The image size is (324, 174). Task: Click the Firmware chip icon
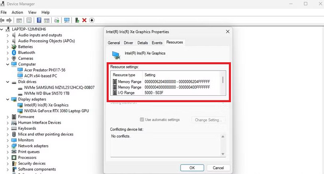click(x=14, y=117)
